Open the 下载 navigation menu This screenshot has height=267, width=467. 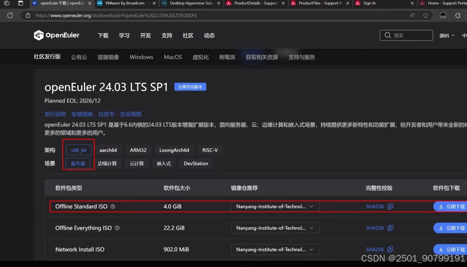tap(103, 35)
